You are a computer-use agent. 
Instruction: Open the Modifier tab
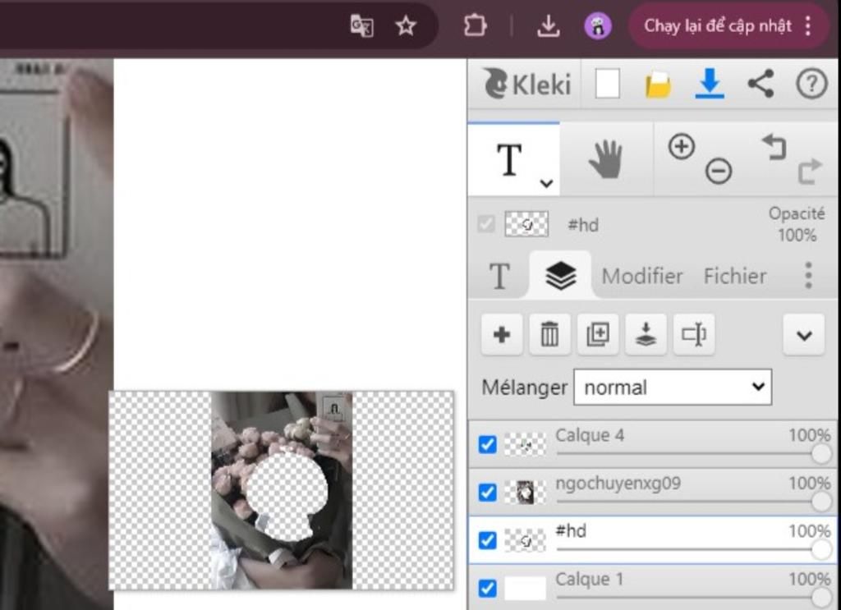(642, 277)
